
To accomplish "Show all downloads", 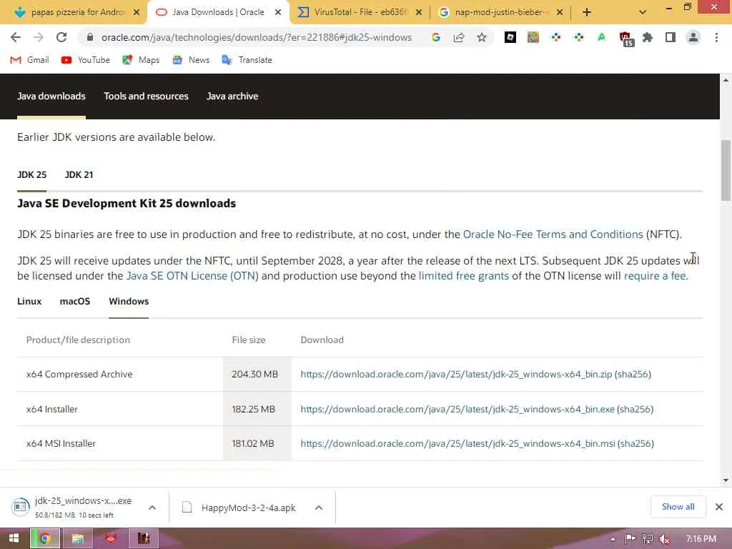I will point(678,507).
